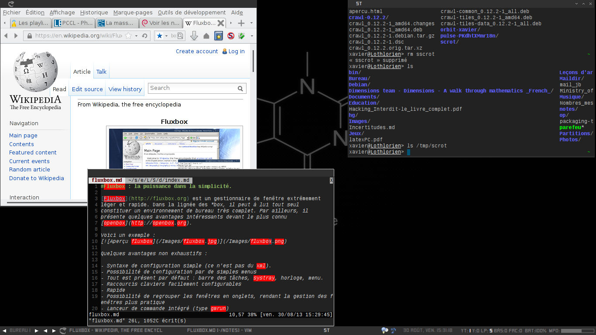Click previous workspace arrow in Fluxbox toolbar
596x335 pixels.
(x=4, y=330)
